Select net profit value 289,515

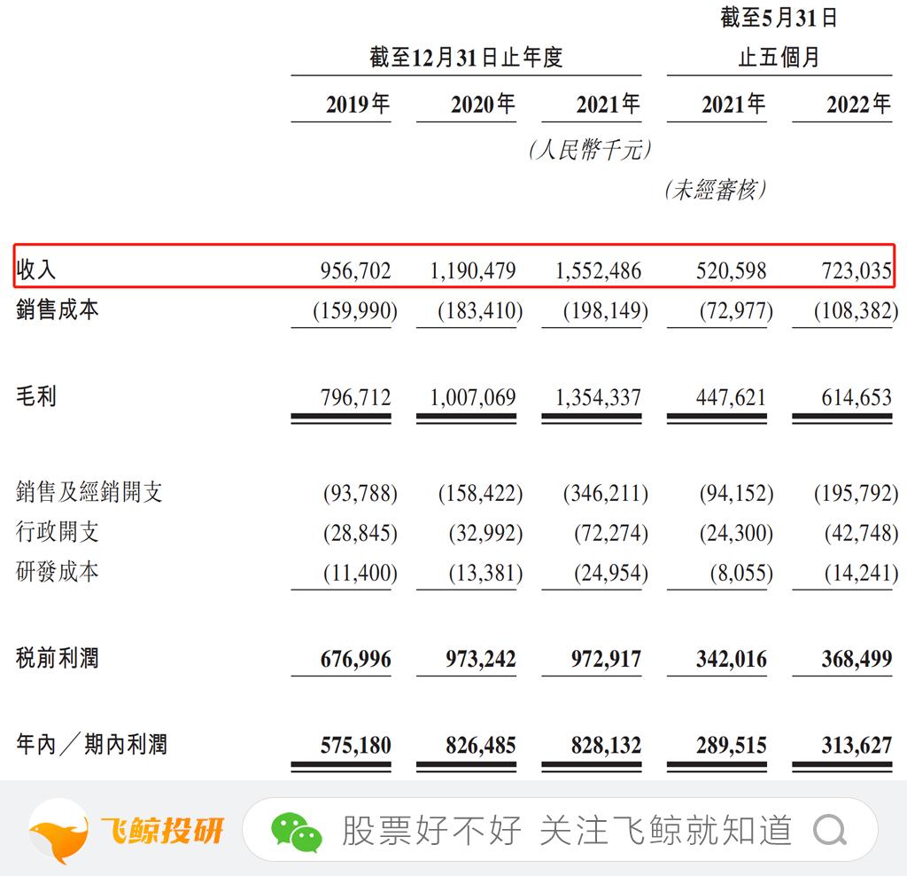pyautogui.click(x=731, y=745)
